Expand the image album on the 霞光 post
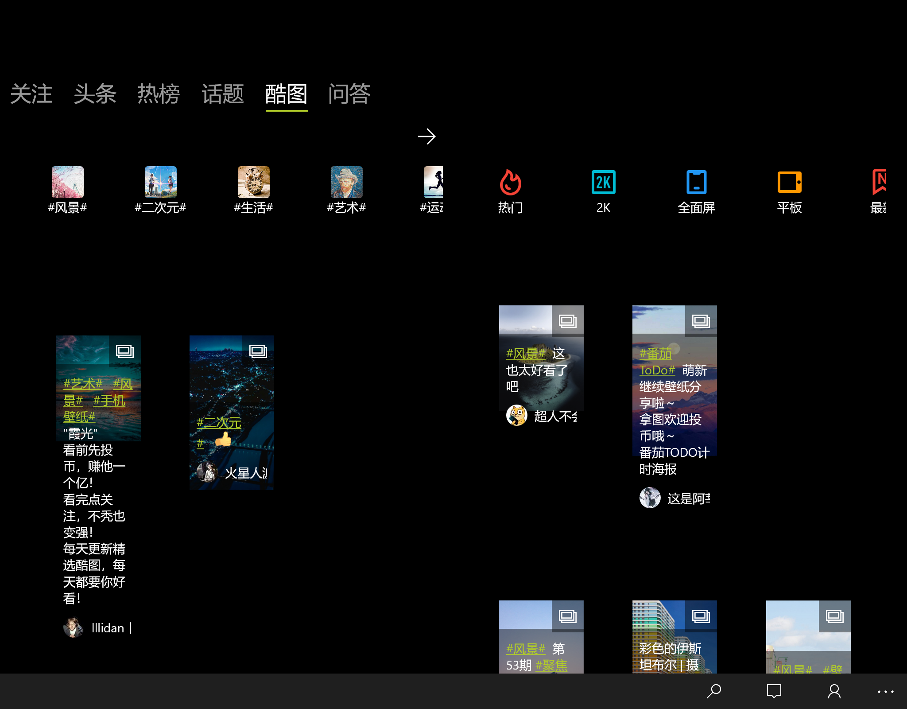 [124, 351]
